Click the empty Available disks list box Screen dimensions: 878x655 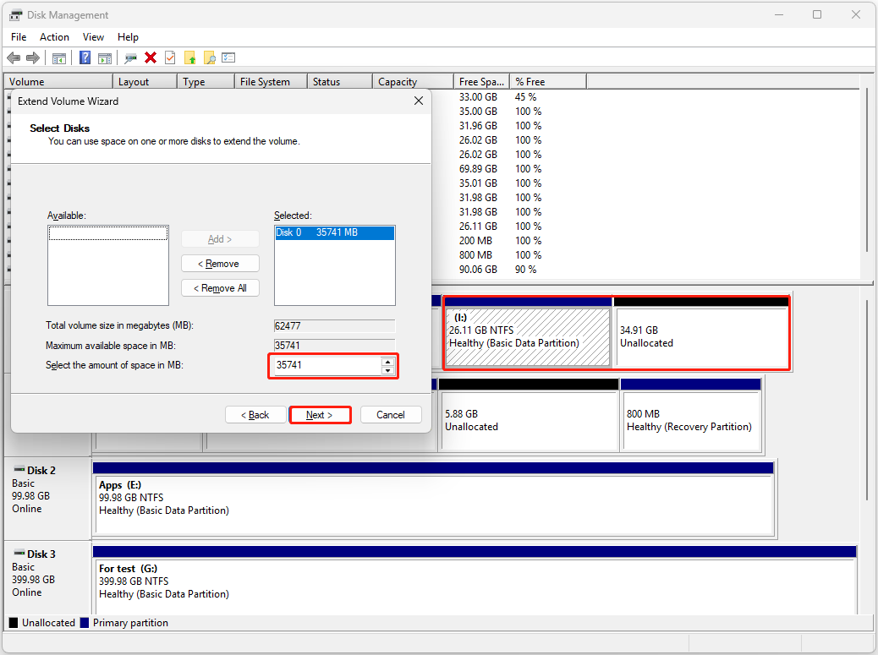[x=108, y=265]
